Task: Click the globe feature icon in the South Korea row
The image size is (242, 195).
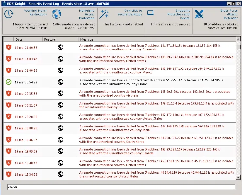Action: click(60, 140)
